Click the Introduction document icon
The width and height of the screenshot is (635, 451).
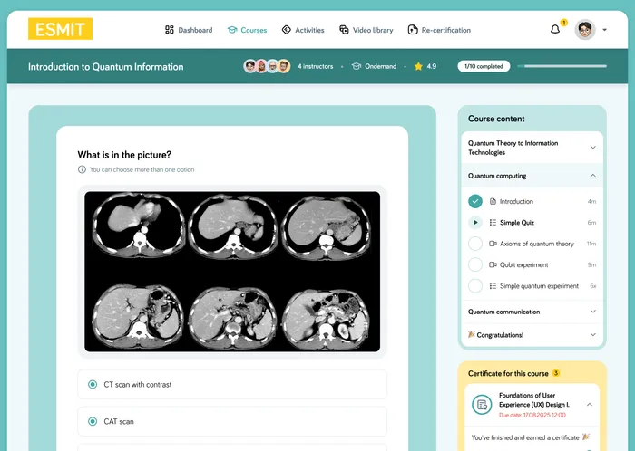coord(493,201)
